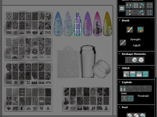Click Space Horizontally icon with left-right arrows
This screenshot has height=117, width=157.
149,6
